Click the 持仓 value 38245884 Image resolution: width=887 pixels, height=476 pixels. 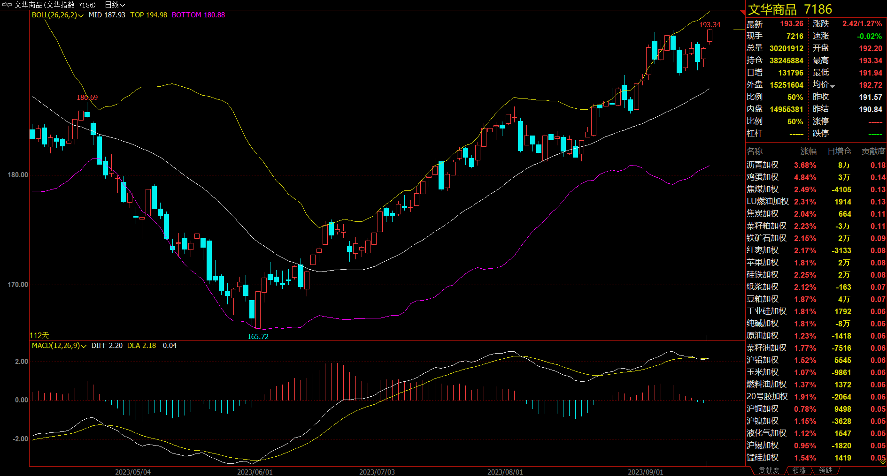point(787,60)
